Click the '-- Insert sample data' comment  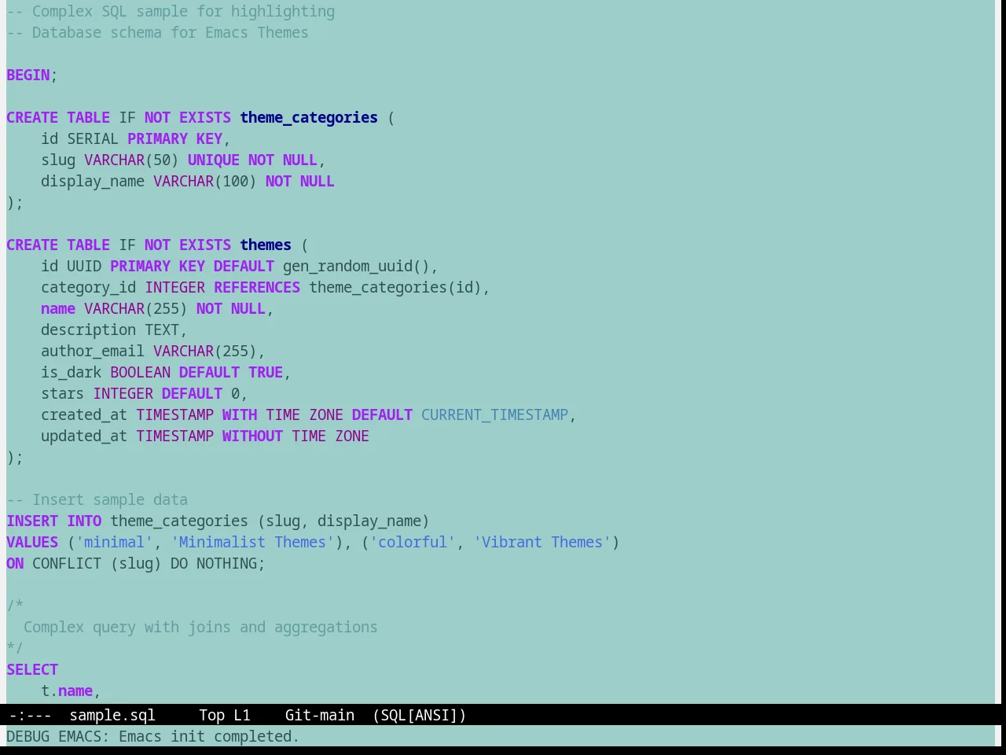97,499
